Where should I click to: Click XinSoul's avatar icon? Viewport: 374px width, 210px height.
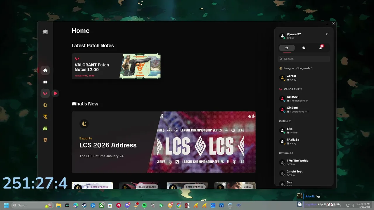(x=282, y=110)
